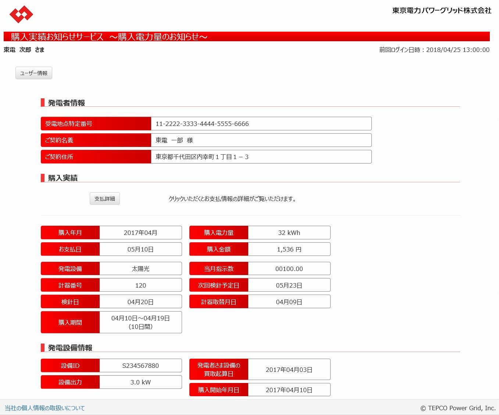Follow the 当社の個人情報の取扱いについて link
Screen dimensions: 499x415
click(44, 408)
